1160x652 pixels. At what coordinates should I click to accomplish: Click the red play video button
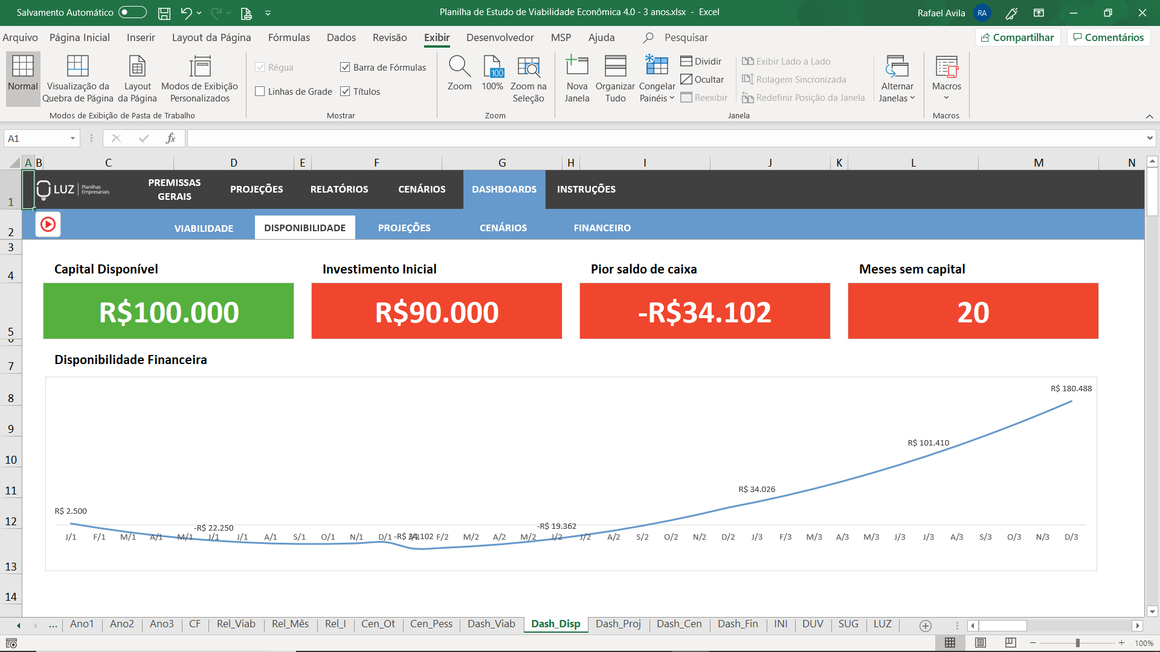[x=48, y=225]
